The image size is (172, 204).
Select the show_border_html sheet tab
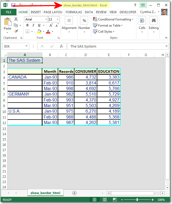tap(45, 193)
